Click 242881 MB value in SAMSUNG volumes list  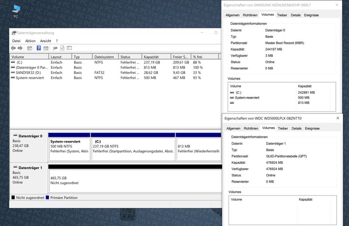click(306, 93)
